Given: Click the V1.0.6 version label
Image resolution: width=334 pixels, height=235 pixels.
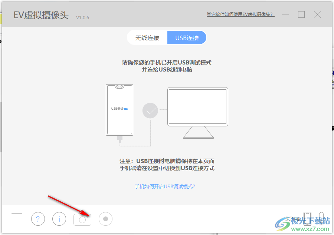Looking at the screenshot, I should [83, 17].
